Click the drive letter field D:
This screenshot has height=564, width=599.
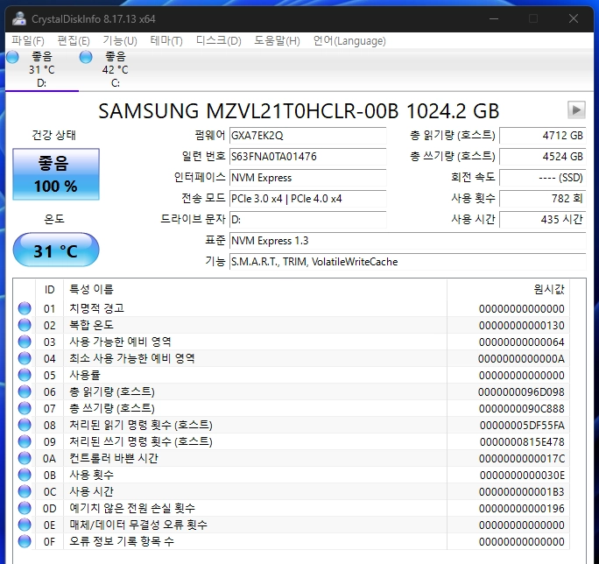[x=307, y=219]
